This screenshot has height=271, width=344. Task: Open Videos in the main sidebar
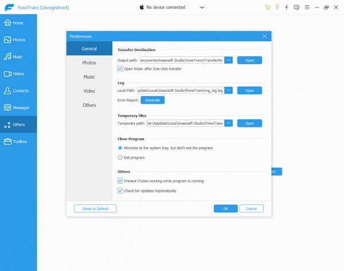click(x=18, y=73)
